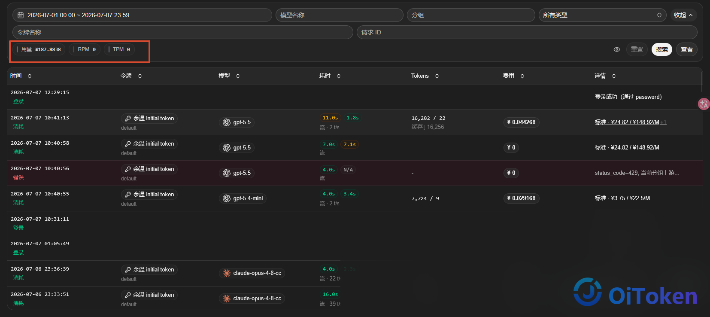
Task: Click the Claude logo in the 23:36:39 row
Action: pyautogui.click(x=227, y=273)
